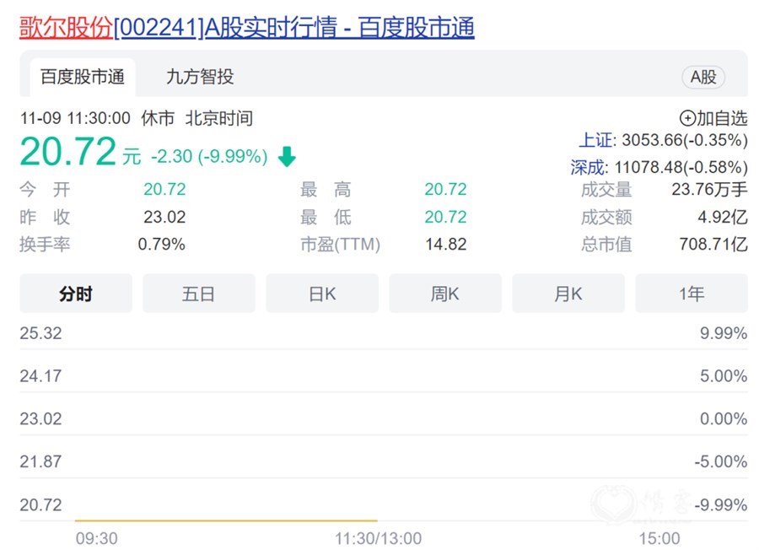Viewport: 759px width, 550px height.
Task: Switch to the 九方智投 tab
Action: pyautogui.click(x=200, y=77)
